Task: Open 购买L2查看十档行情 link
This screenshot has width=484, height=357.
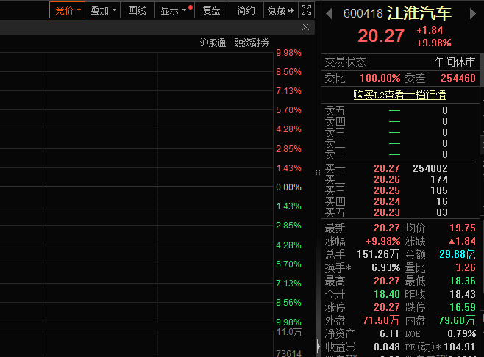Action: click(399, 95)
